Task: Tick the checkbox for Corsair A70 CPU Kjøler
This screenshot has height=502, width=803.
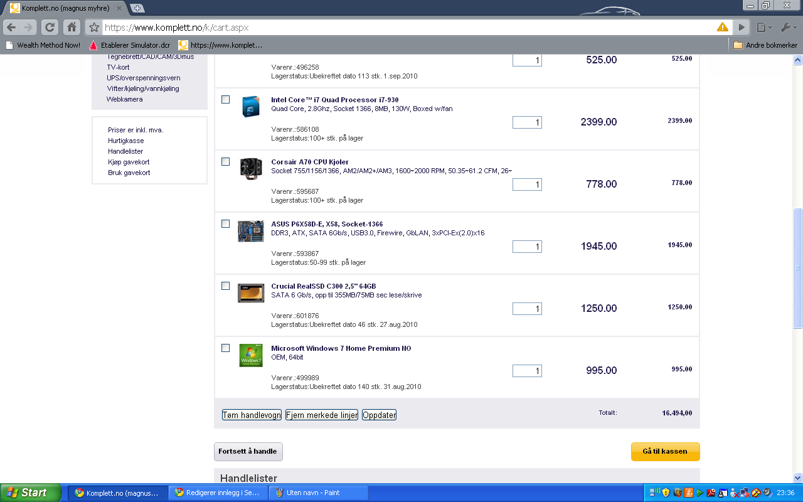Action: click(226, 162)
